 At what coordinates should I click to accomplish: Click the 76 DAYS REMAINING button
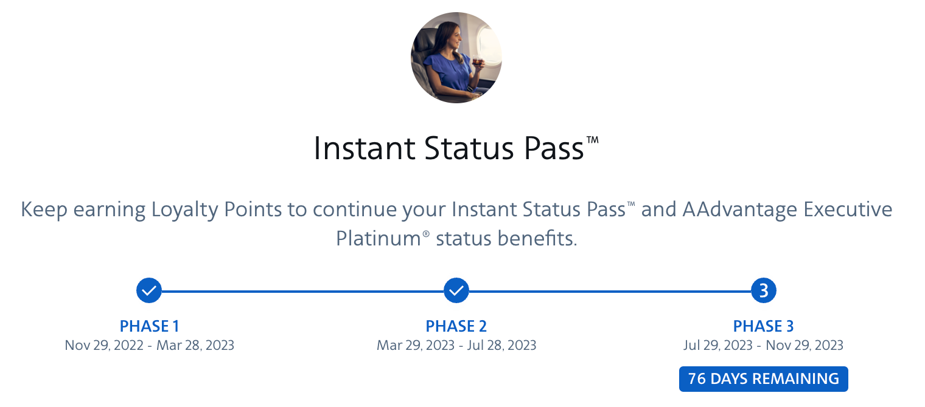point(764,378)
